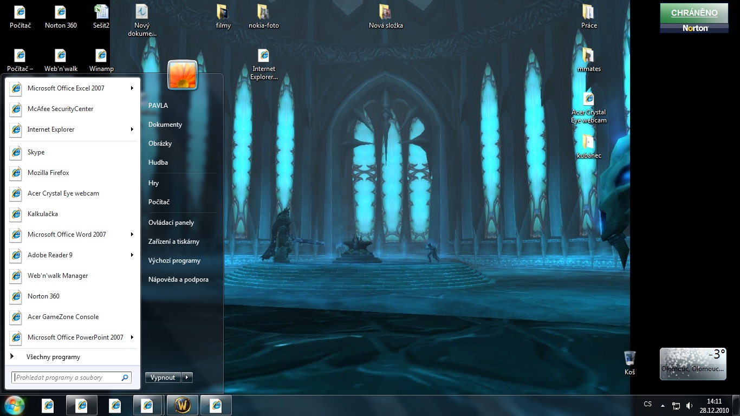Screen dimensions: 740x416
Task: Launch Winamp from the desktop shortcut
Action: (101, 60)
